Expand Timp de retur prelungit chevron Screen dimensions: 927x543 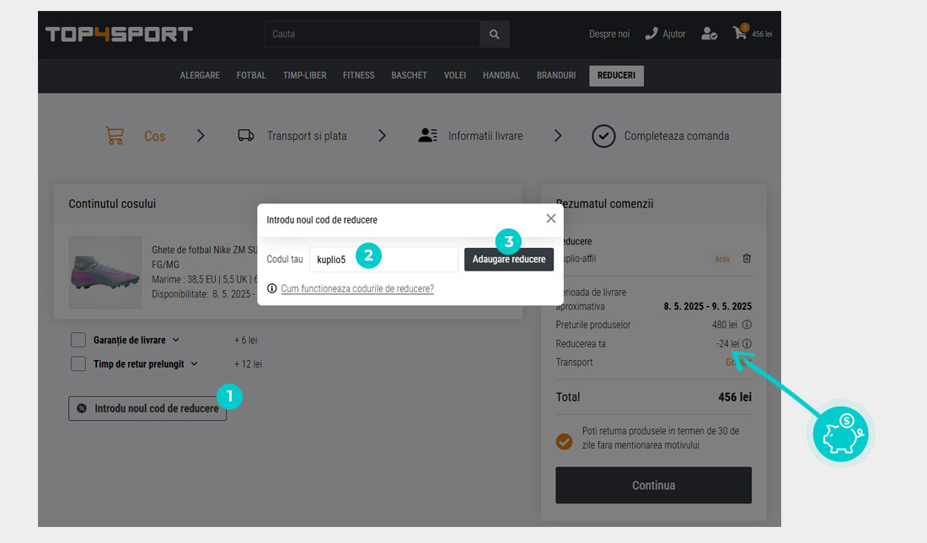pyautogui.click(x=194, y=364)
